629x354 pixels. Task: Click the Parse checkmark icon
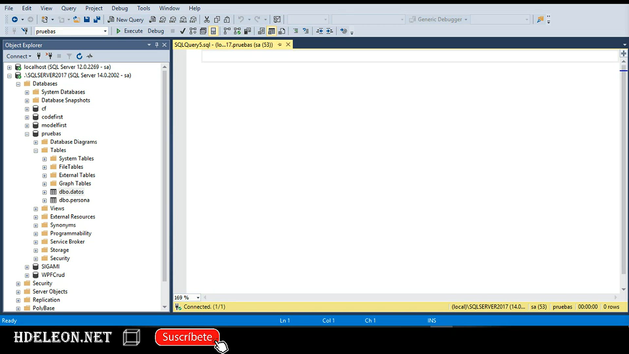click(183, 31)
